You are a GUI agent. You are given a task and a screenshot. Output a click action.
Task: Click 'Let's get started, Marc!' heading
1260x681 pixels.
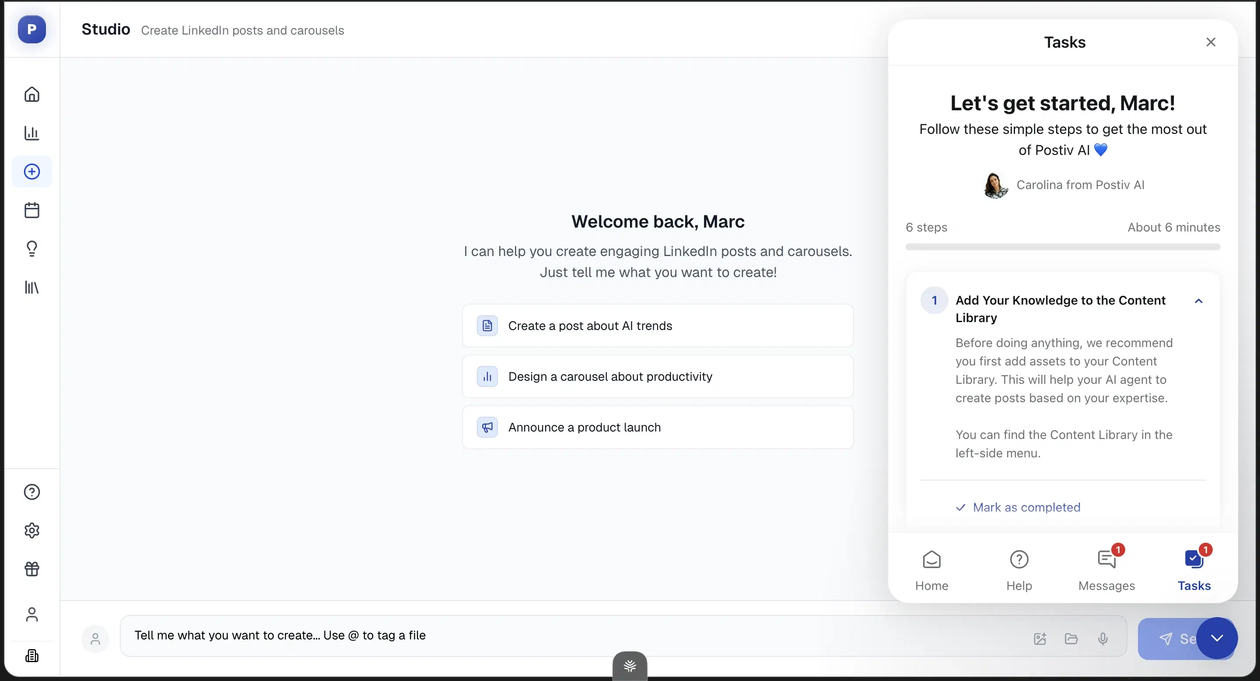click(1063, 103)
